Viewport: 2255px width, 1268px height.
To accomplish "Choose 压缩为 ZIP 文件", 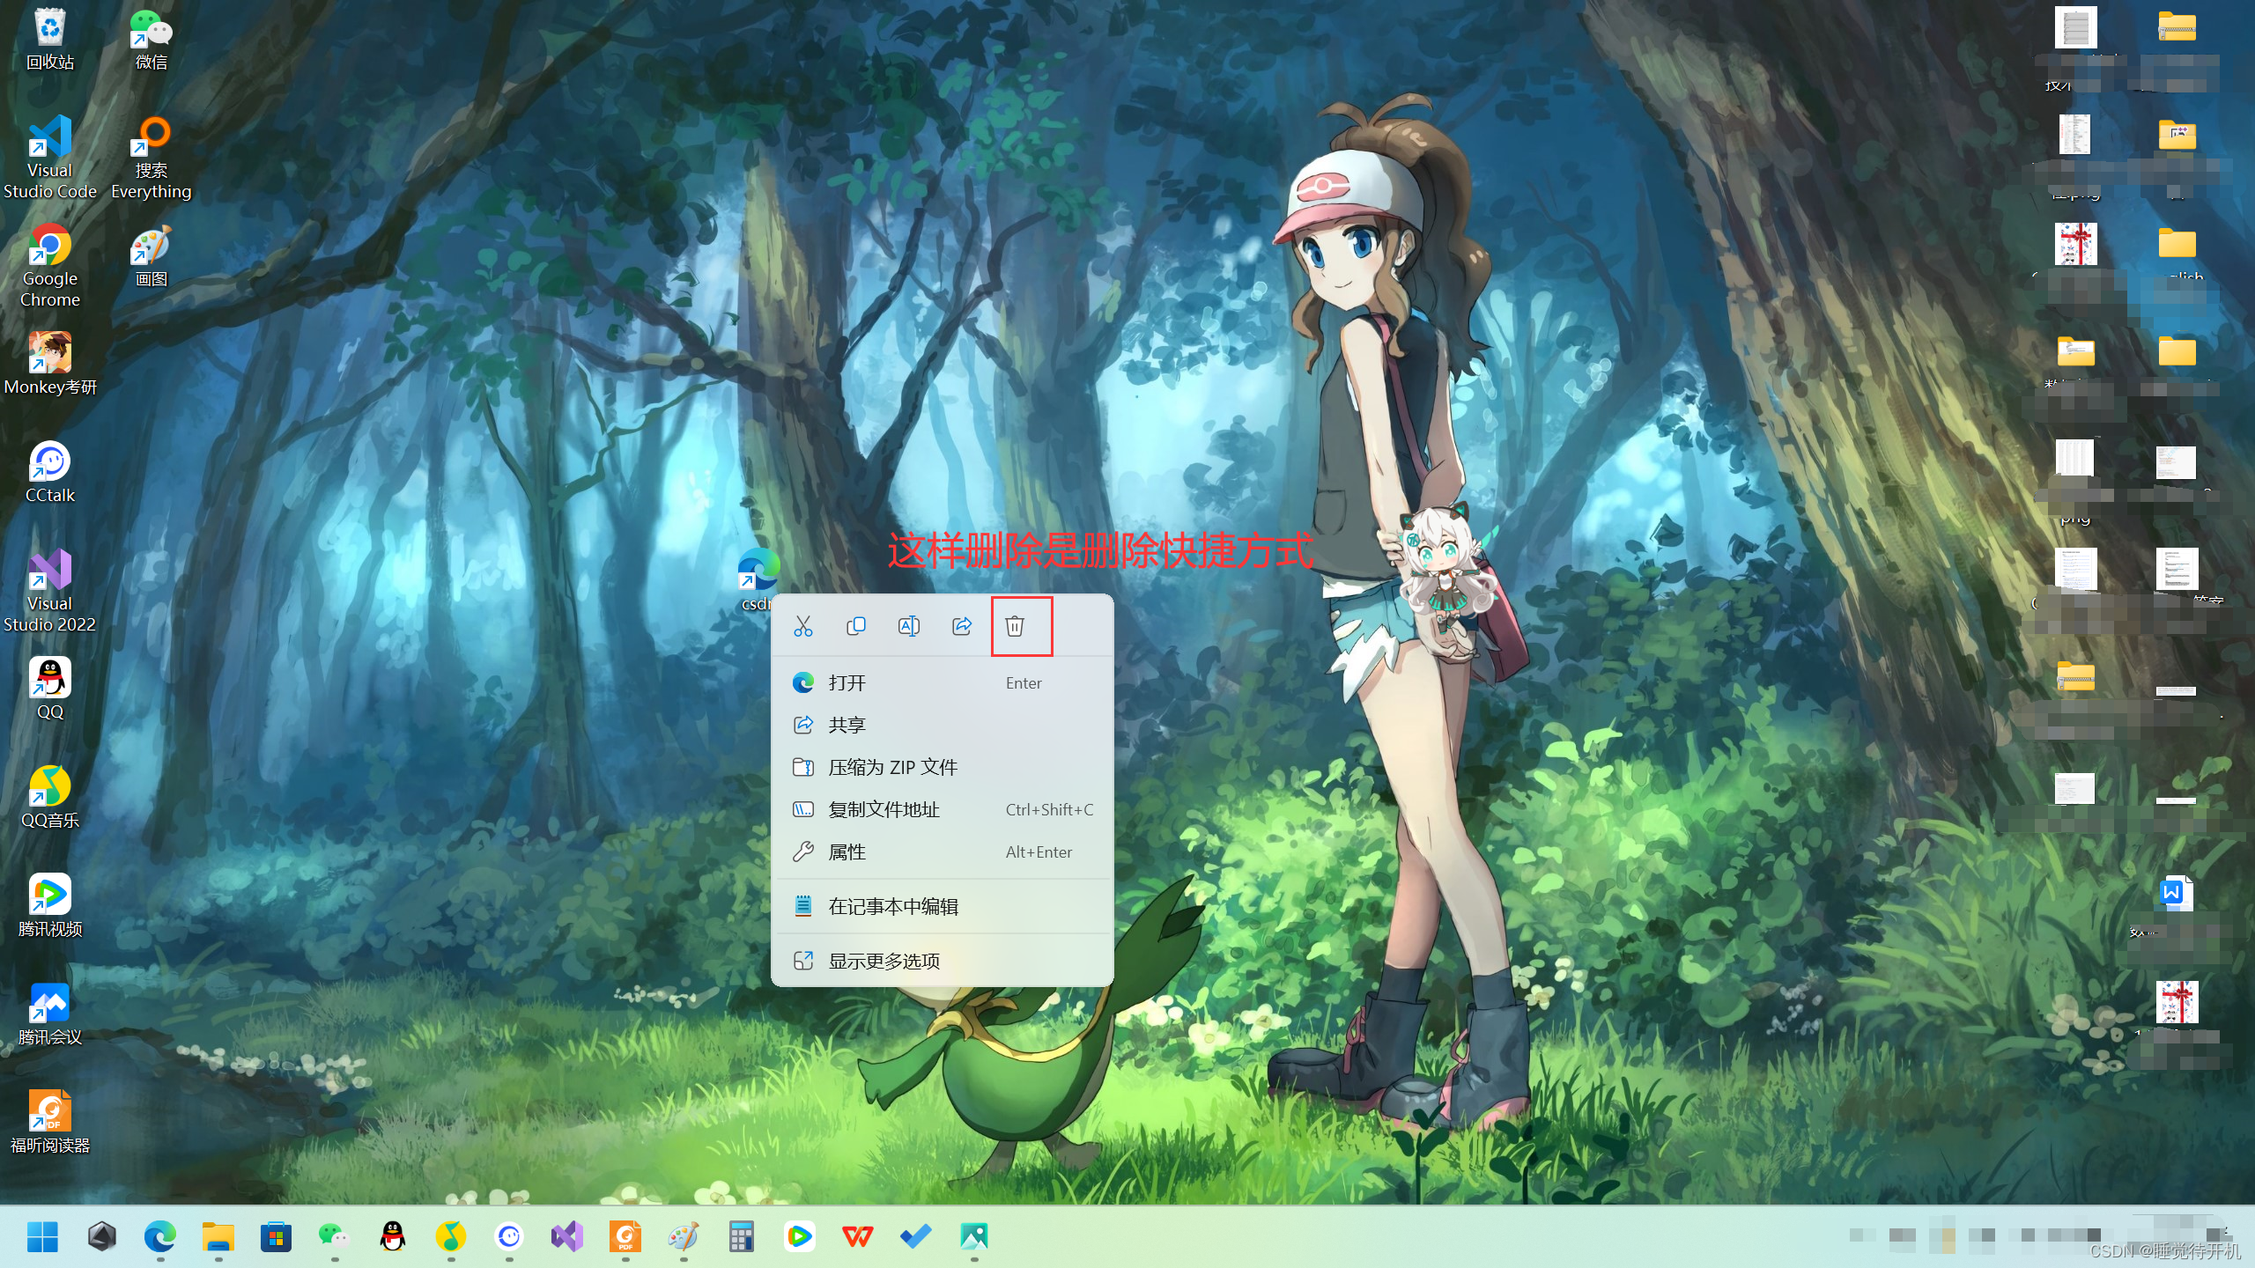I will pos(943,767).
